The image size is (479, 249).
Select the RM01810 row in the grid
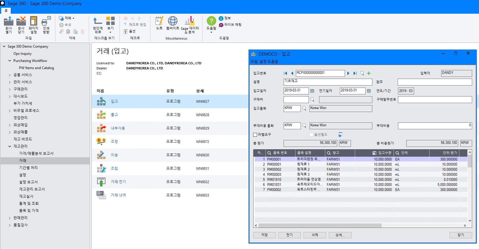tap(360, 180)
